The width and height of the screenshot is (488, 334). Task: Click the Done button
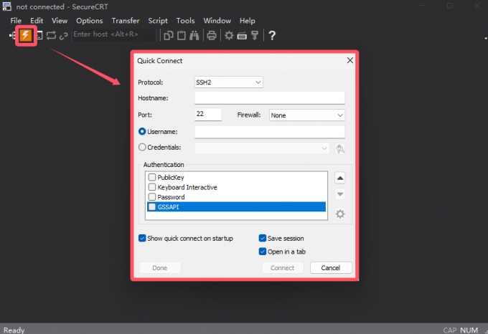[160, 268]
